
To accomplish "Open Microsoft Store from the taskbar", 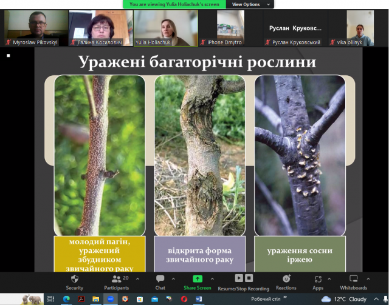I will [140, 299].
